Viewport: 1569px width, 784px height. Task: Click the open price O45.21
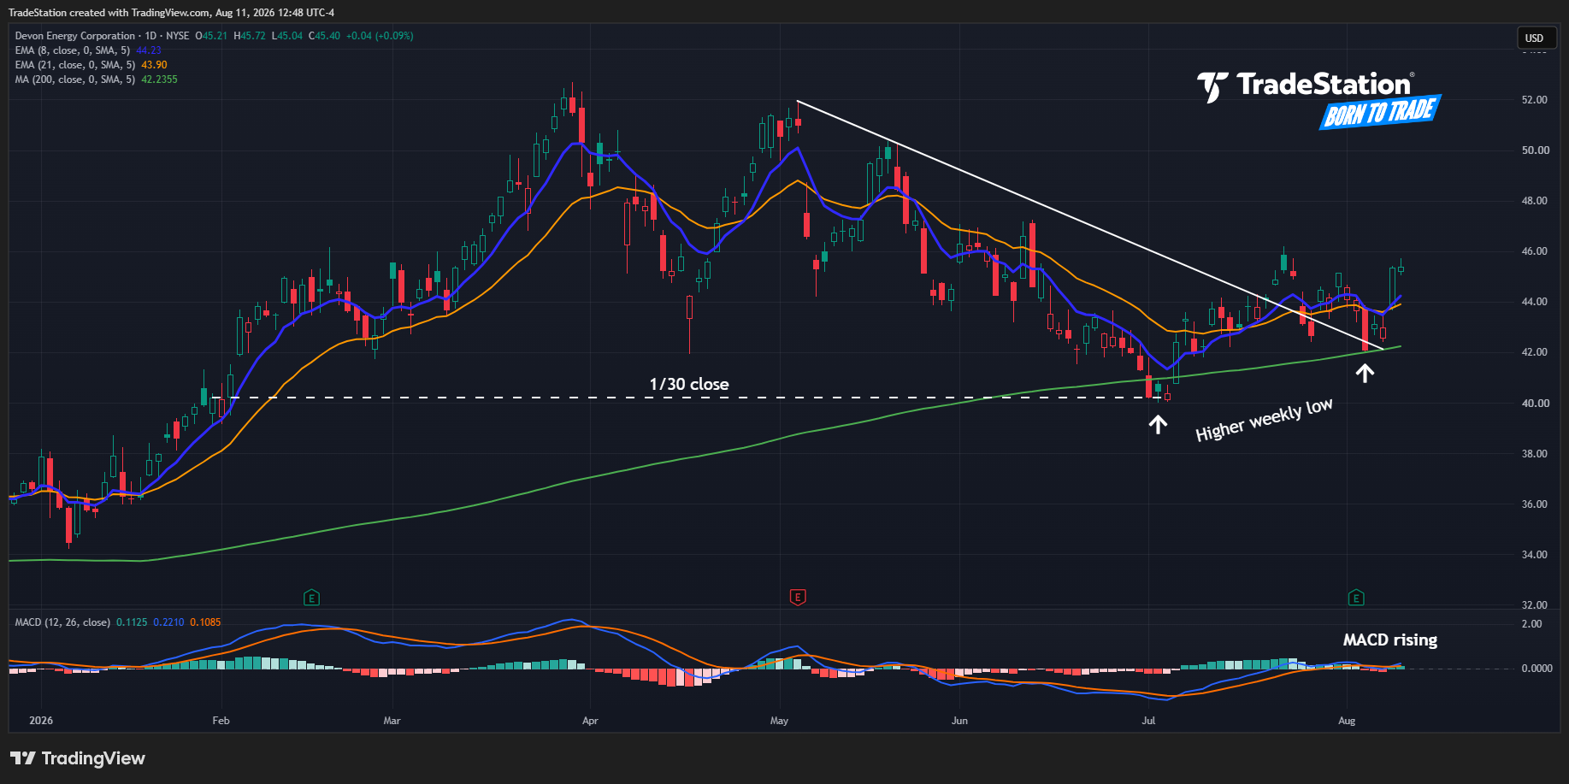click(211, 36)
